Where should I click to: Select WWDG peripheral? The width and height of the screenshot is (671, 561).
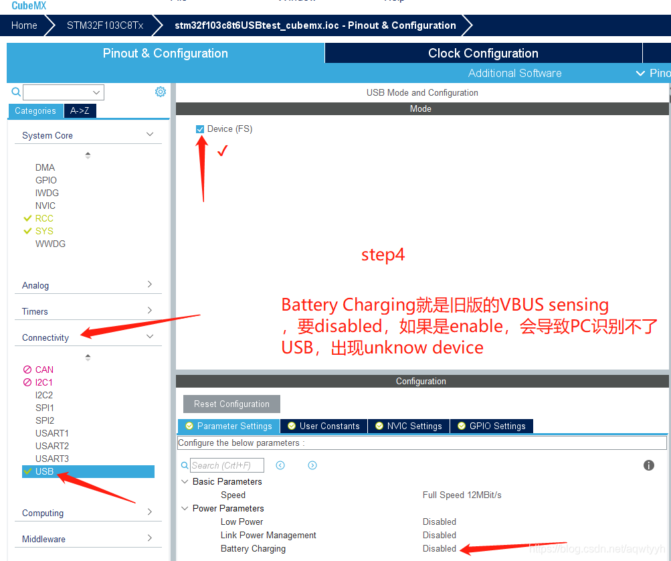click(x=50, y=244)
